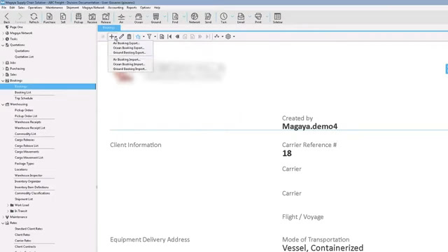448x252 pixels.
Task: Open the Reports menu
Action: point(132,8)
